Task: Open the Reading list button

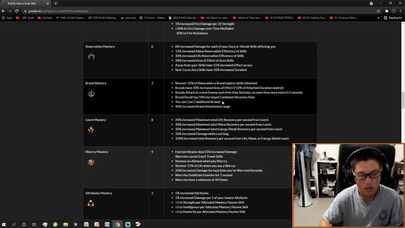Action: pos(393,18)
